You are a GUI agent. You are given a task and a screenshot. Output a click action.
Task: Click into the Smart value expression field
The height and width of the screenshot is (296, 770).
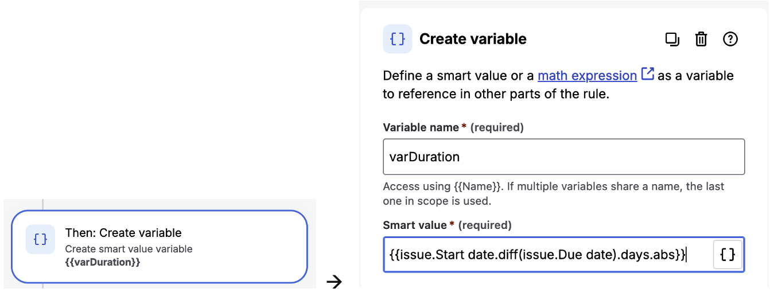[x=545, y=254]
